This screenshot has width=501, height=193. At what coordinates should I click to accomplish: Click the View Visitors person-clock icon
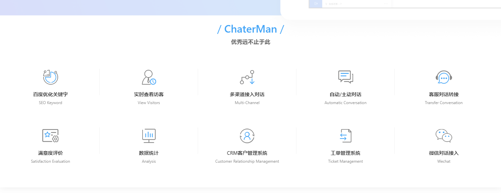(x=149, y=77)
